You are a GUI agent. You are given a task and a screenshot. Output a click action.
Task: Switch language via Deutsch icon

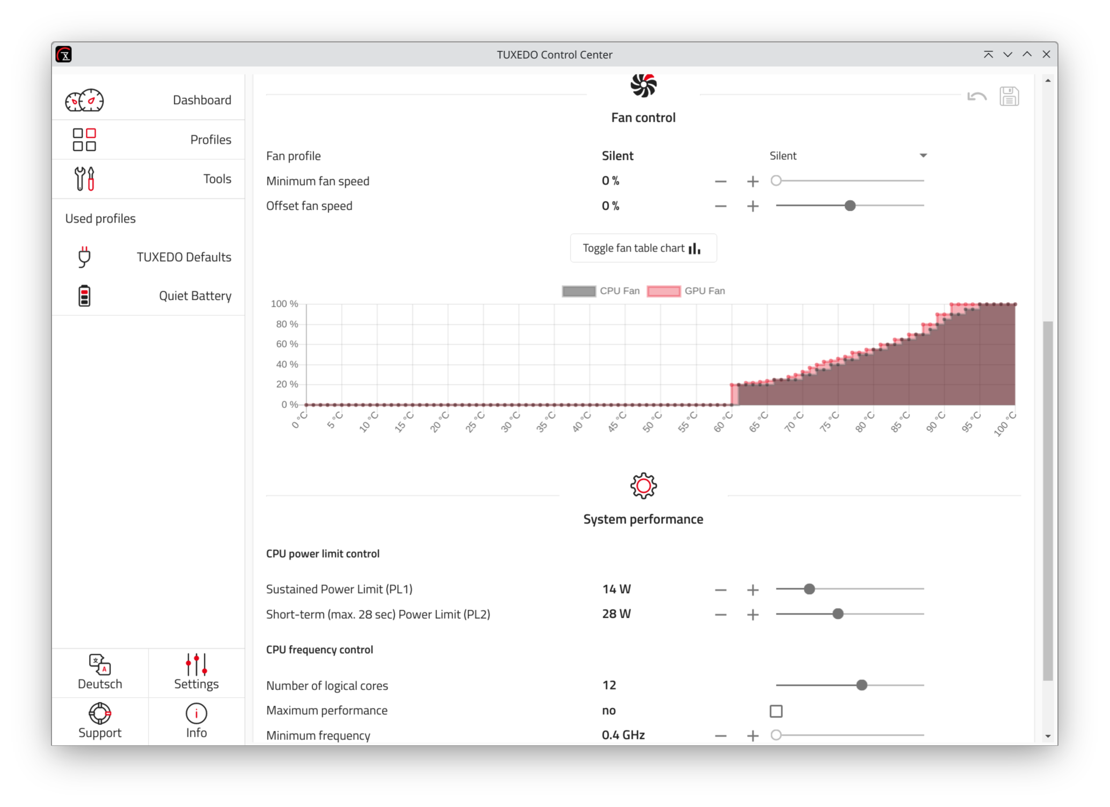[x=100, y=665]
